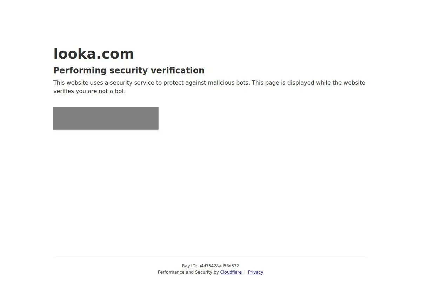Open the Privacy link in footer

tap(255, 272)
